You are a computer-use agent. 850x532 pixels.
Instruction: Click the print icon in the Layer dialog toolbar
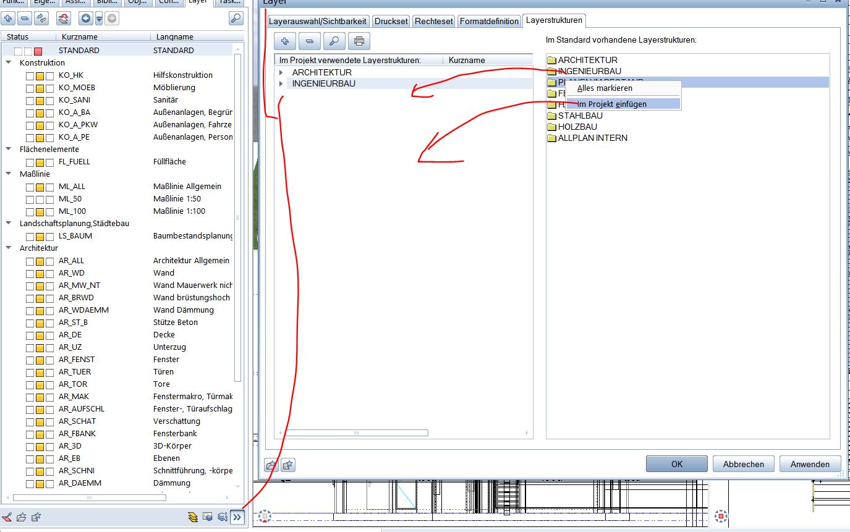(359, 41)
